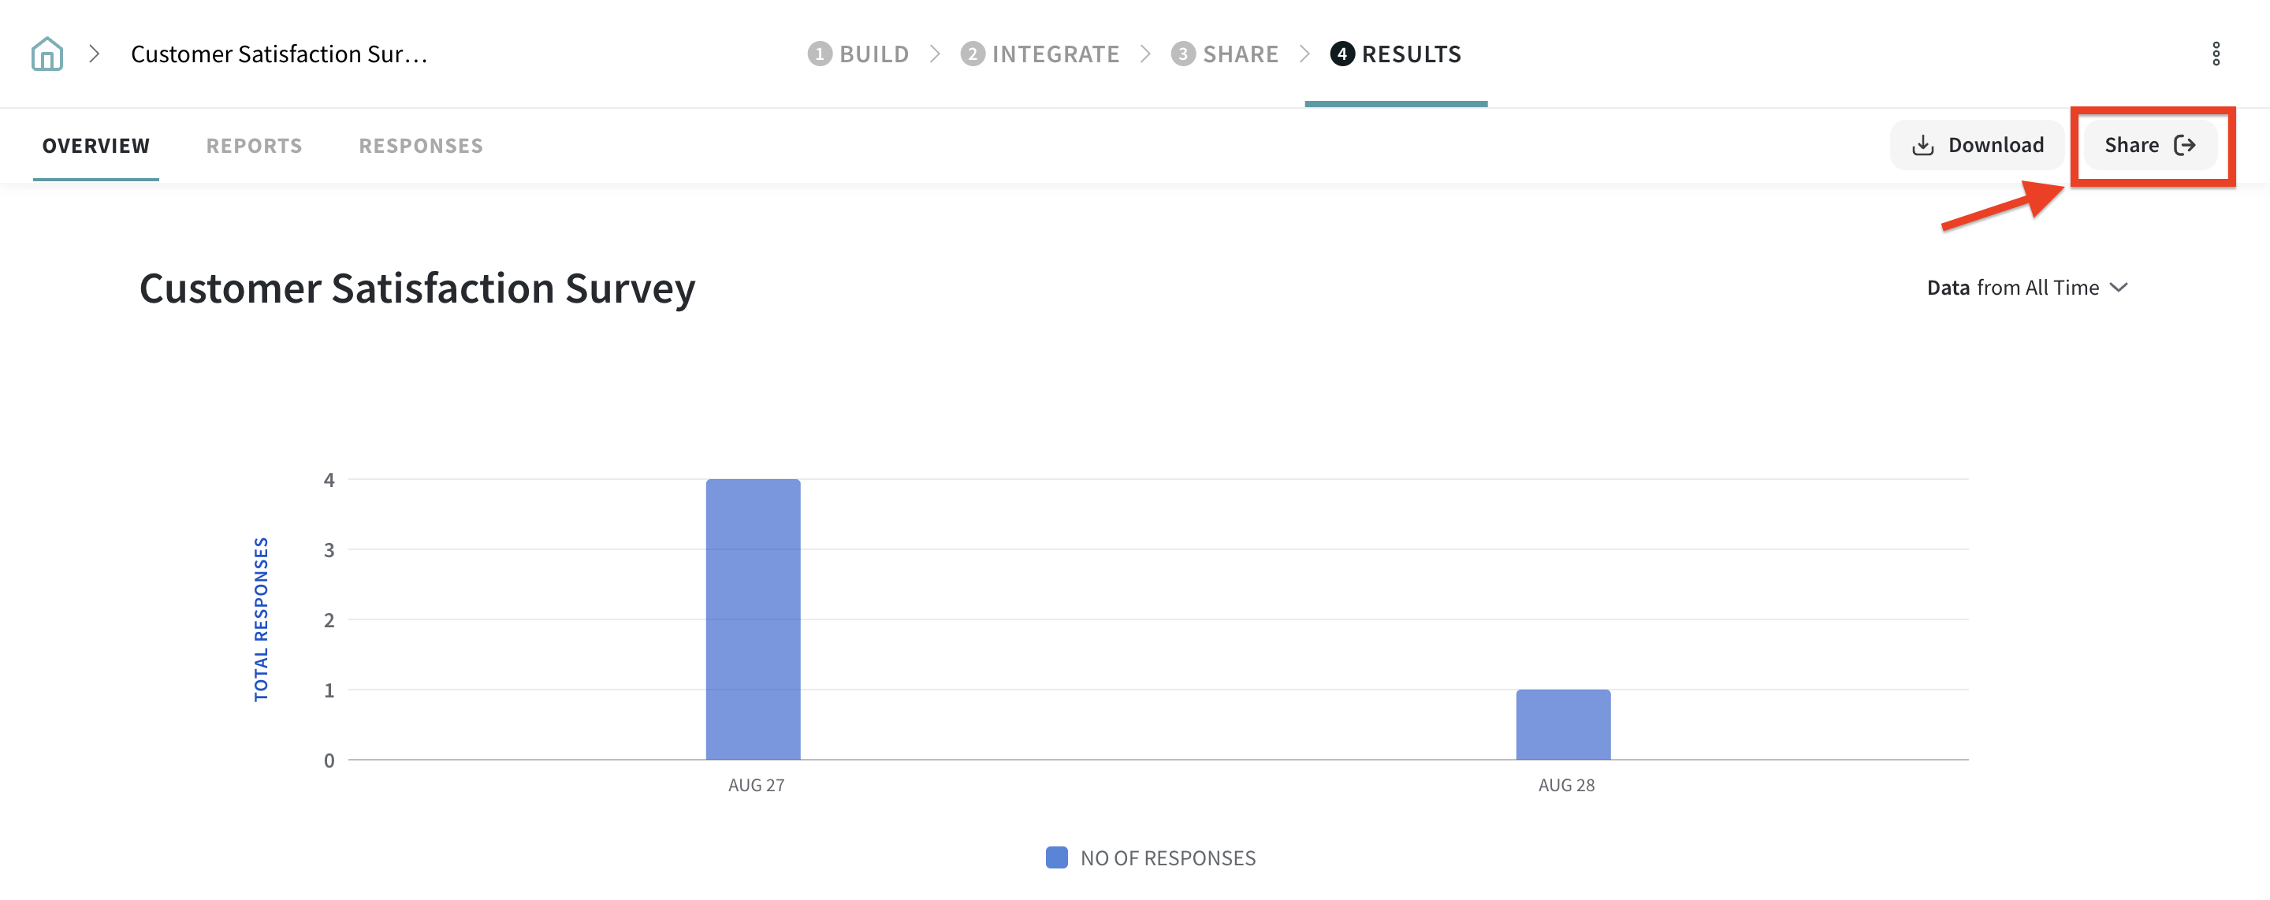Open the Responses tab
Screen dimensions: 2270x900
(x=420, y=147)
